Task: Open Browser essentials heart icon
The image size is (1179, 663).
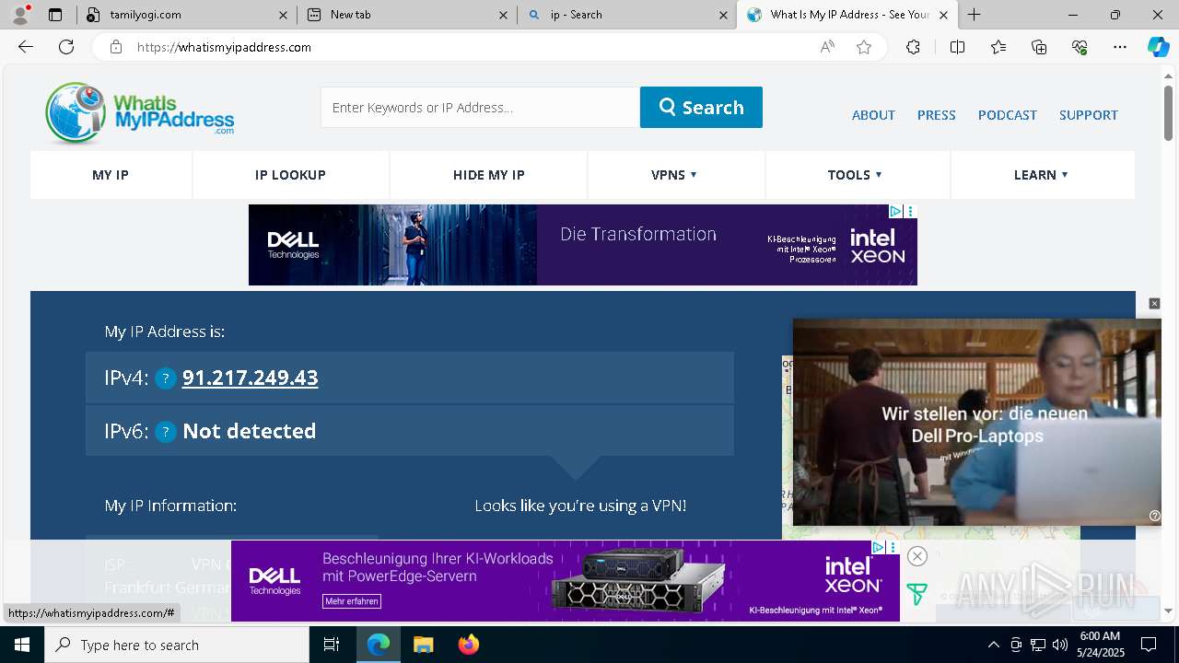Action: [1080, 47]
